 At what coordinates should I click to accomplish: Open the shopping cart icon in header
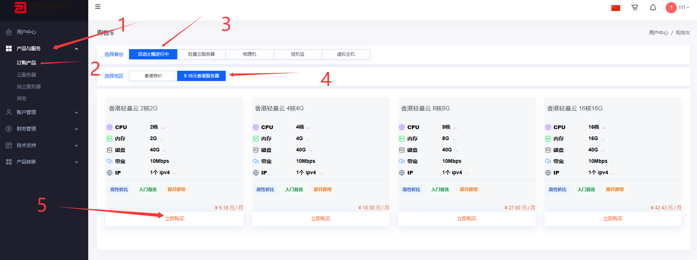tap(635, 7)
